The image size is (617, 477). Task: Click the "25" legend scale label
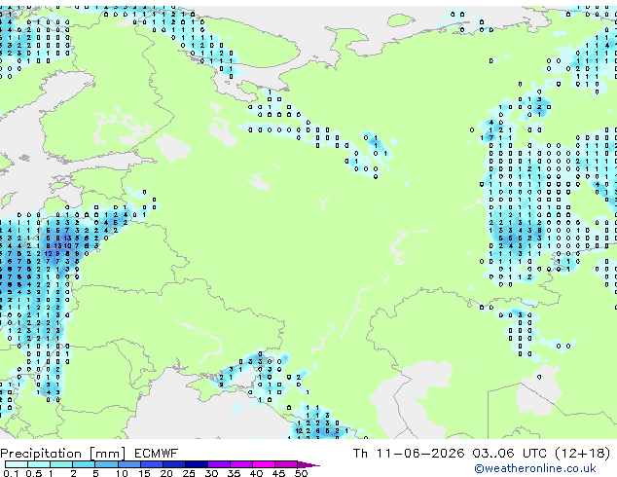(189, 473)
